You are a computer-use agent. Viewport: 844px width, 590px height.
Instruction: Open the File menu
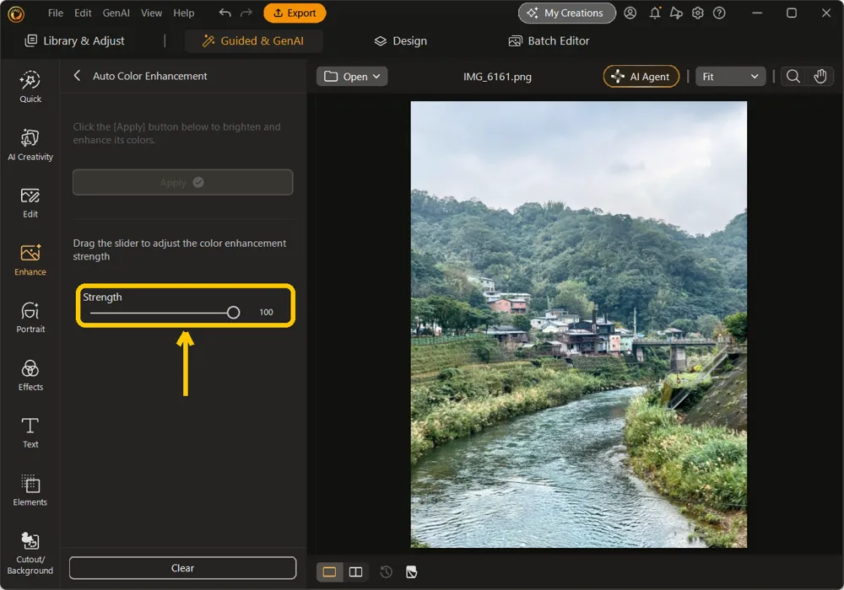pyautogui.click(x=56, y=13)
